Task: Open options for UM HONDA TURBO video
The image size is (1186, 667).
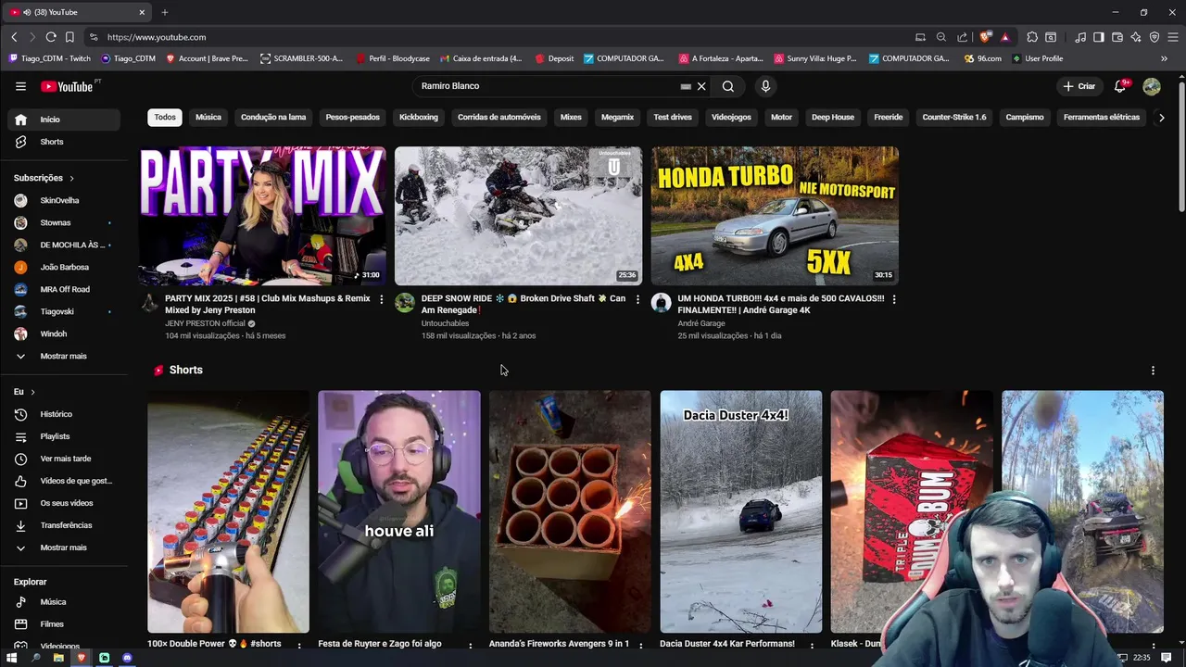Action: click(894, 299)
